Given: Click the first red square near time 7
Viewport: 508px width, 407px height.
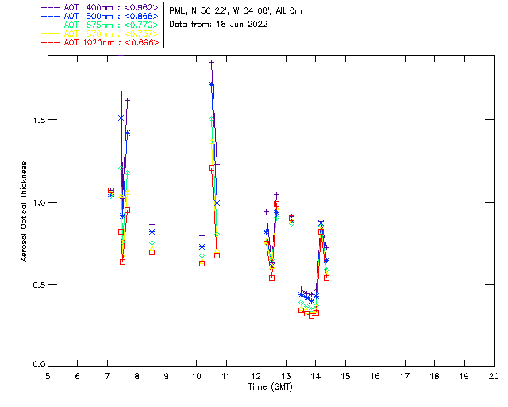Looking at the screenshot, I should point(110,191).
